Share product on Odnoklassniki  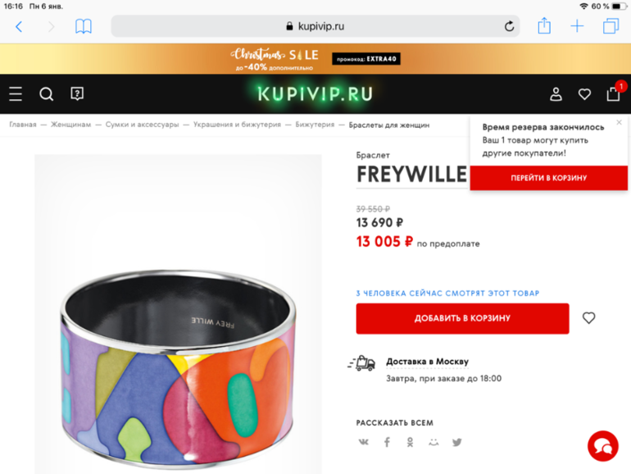(411, 443)
